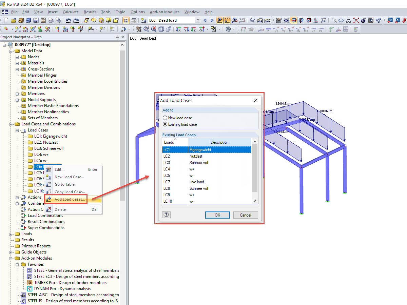The width and height of the screenshot is (407, 305).
Task: Expand the Cross-Sections tree node
Action: [17, 69]
